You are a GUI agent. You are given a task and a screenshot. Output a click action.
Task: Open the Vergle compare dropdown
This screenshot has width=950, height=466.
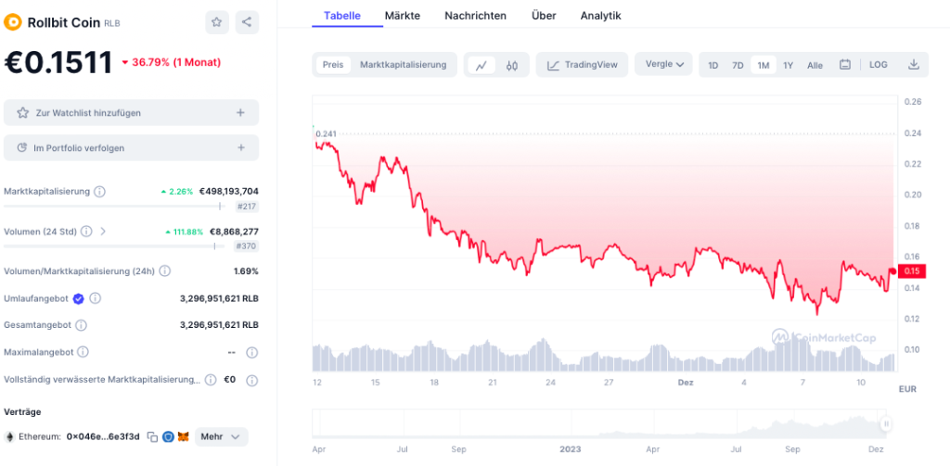click(x=663, y=64)
